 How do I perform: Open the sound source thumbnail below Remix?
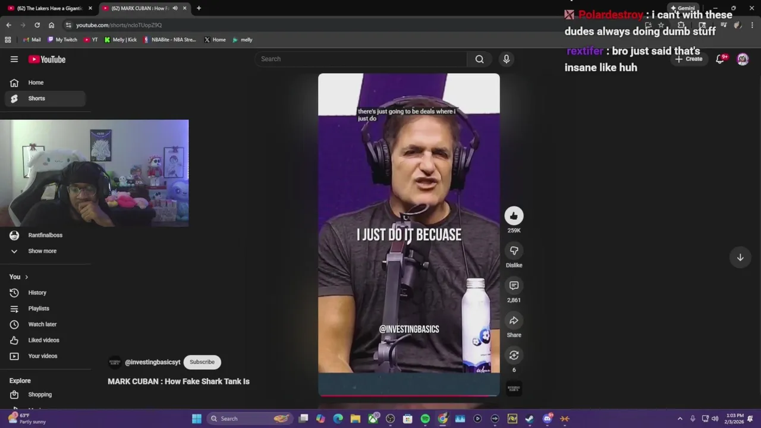click(514, 389)
